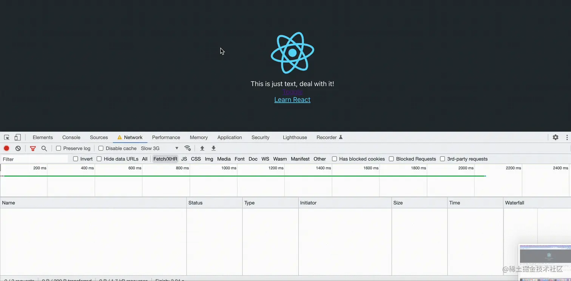Sort by Status column header

tap(215, 203)
